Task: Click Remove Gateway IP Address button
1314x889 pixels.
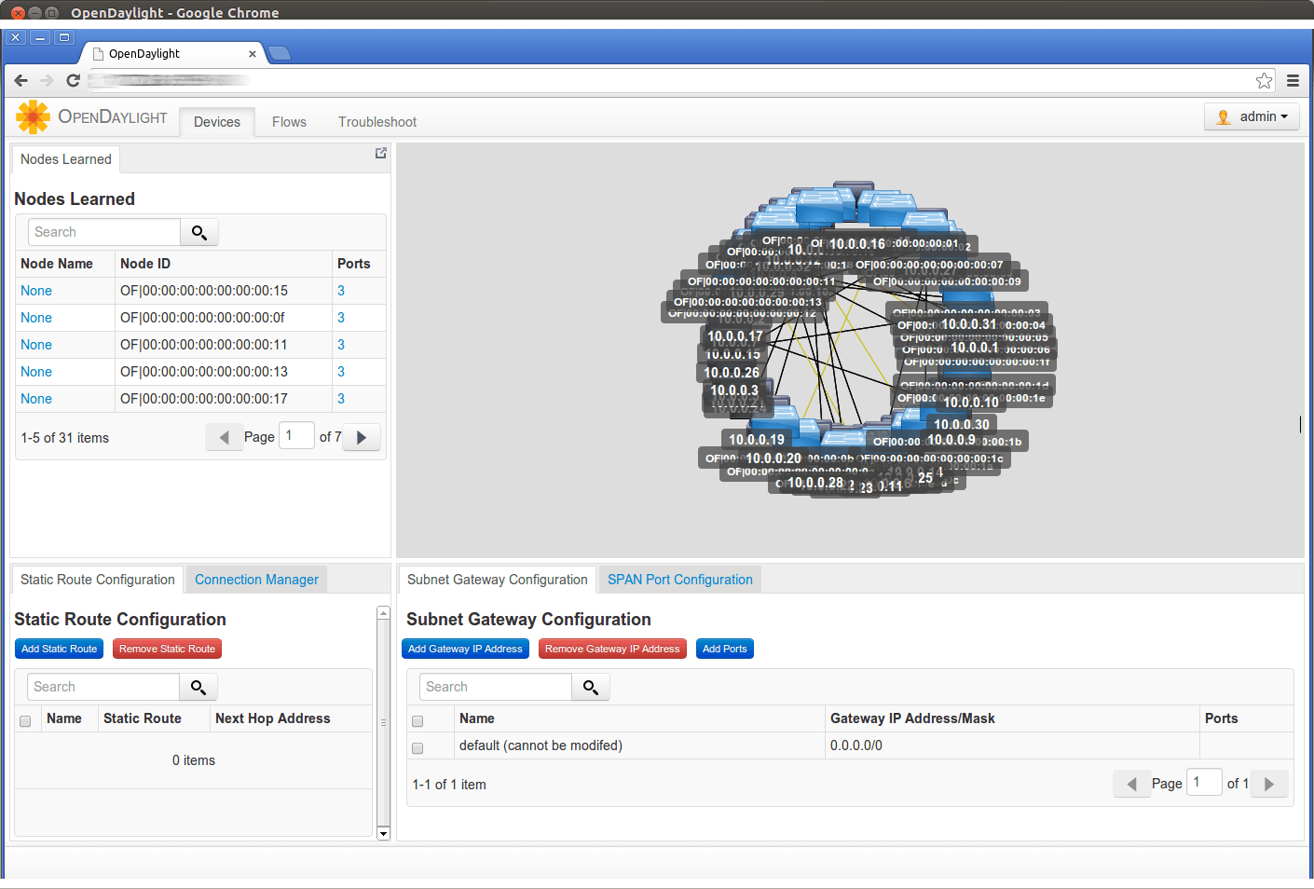Action: coord(612,649)
